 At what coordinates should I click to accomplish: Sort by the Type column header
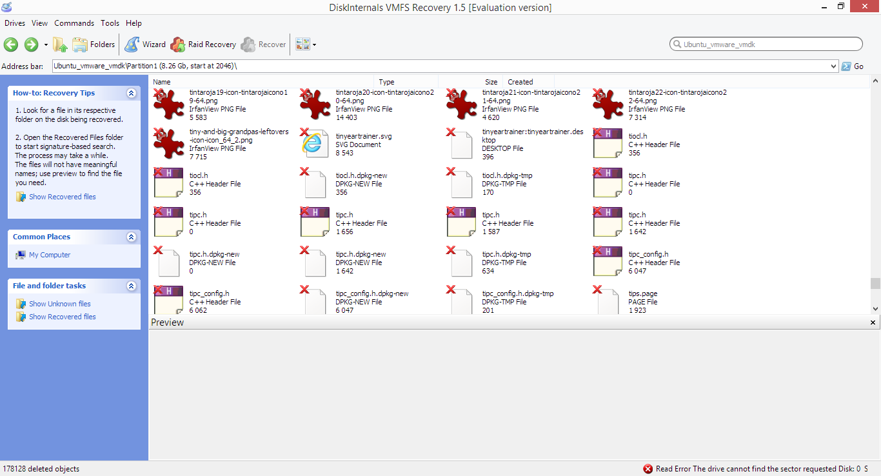pyautogui.click(x=406, y=82)
